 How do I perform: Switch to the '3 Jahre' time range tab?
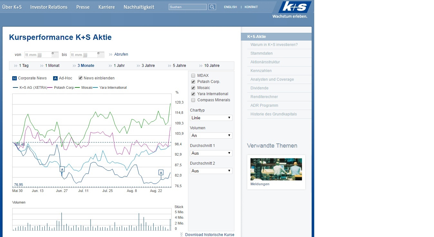(148, 65)
